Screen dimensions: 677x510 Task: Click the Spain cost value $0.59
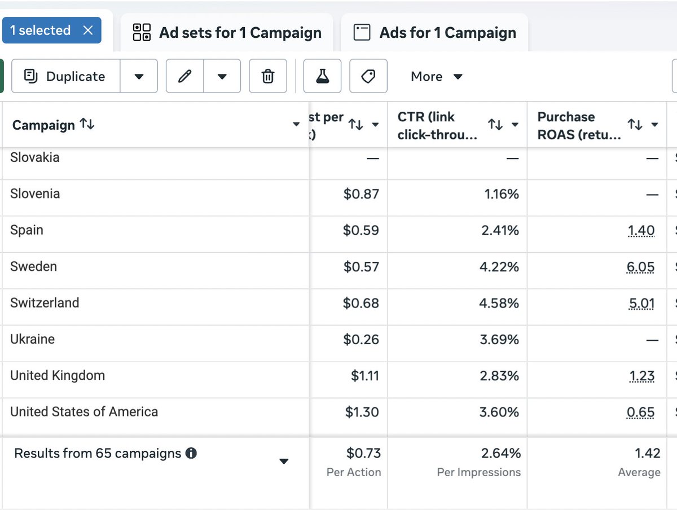click(x=361, y=230)
